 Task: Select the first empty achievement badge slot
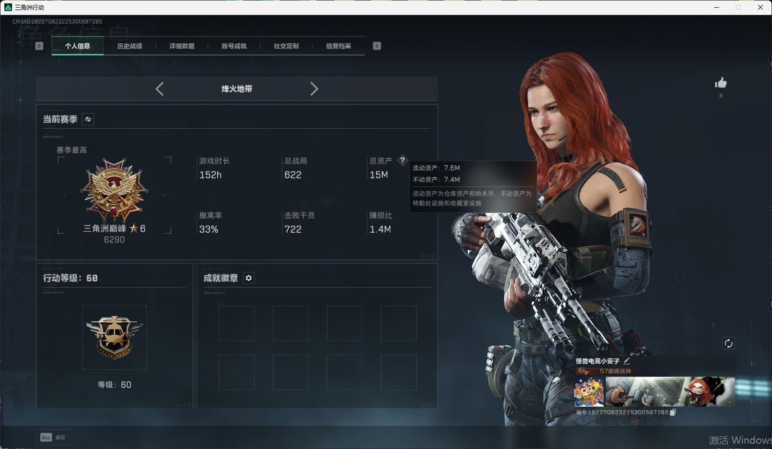point(236,323)
